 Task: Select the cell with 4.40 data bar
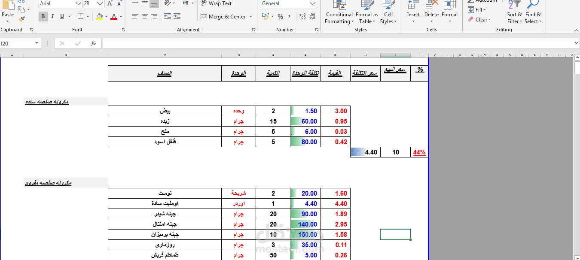[x=365, y=152]
